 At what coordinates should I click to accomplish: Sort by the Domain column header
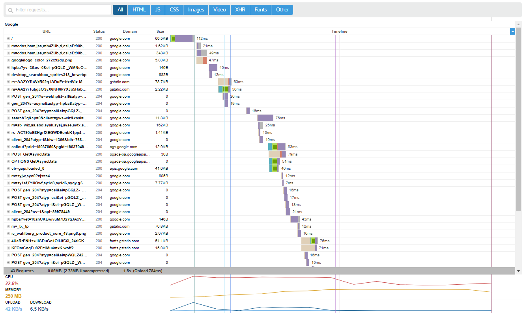(x=130, y=32)
